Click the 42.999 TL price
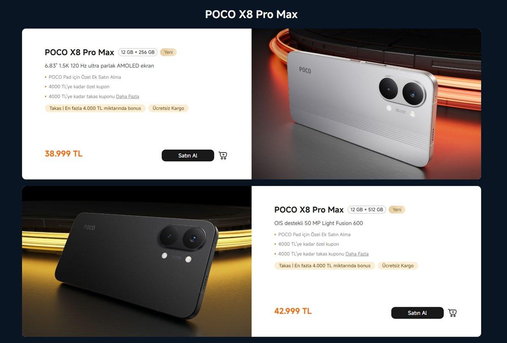The image size is (507, 343). click(293, 311)
